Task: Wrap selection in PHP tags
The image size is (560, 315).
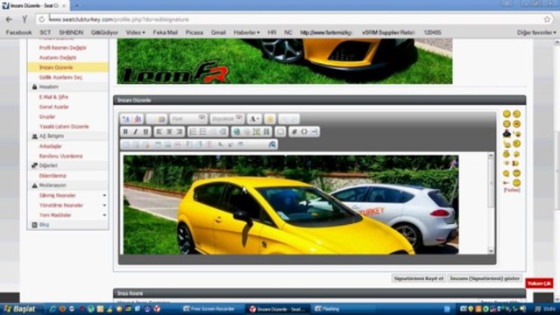Action: point(315,131)
